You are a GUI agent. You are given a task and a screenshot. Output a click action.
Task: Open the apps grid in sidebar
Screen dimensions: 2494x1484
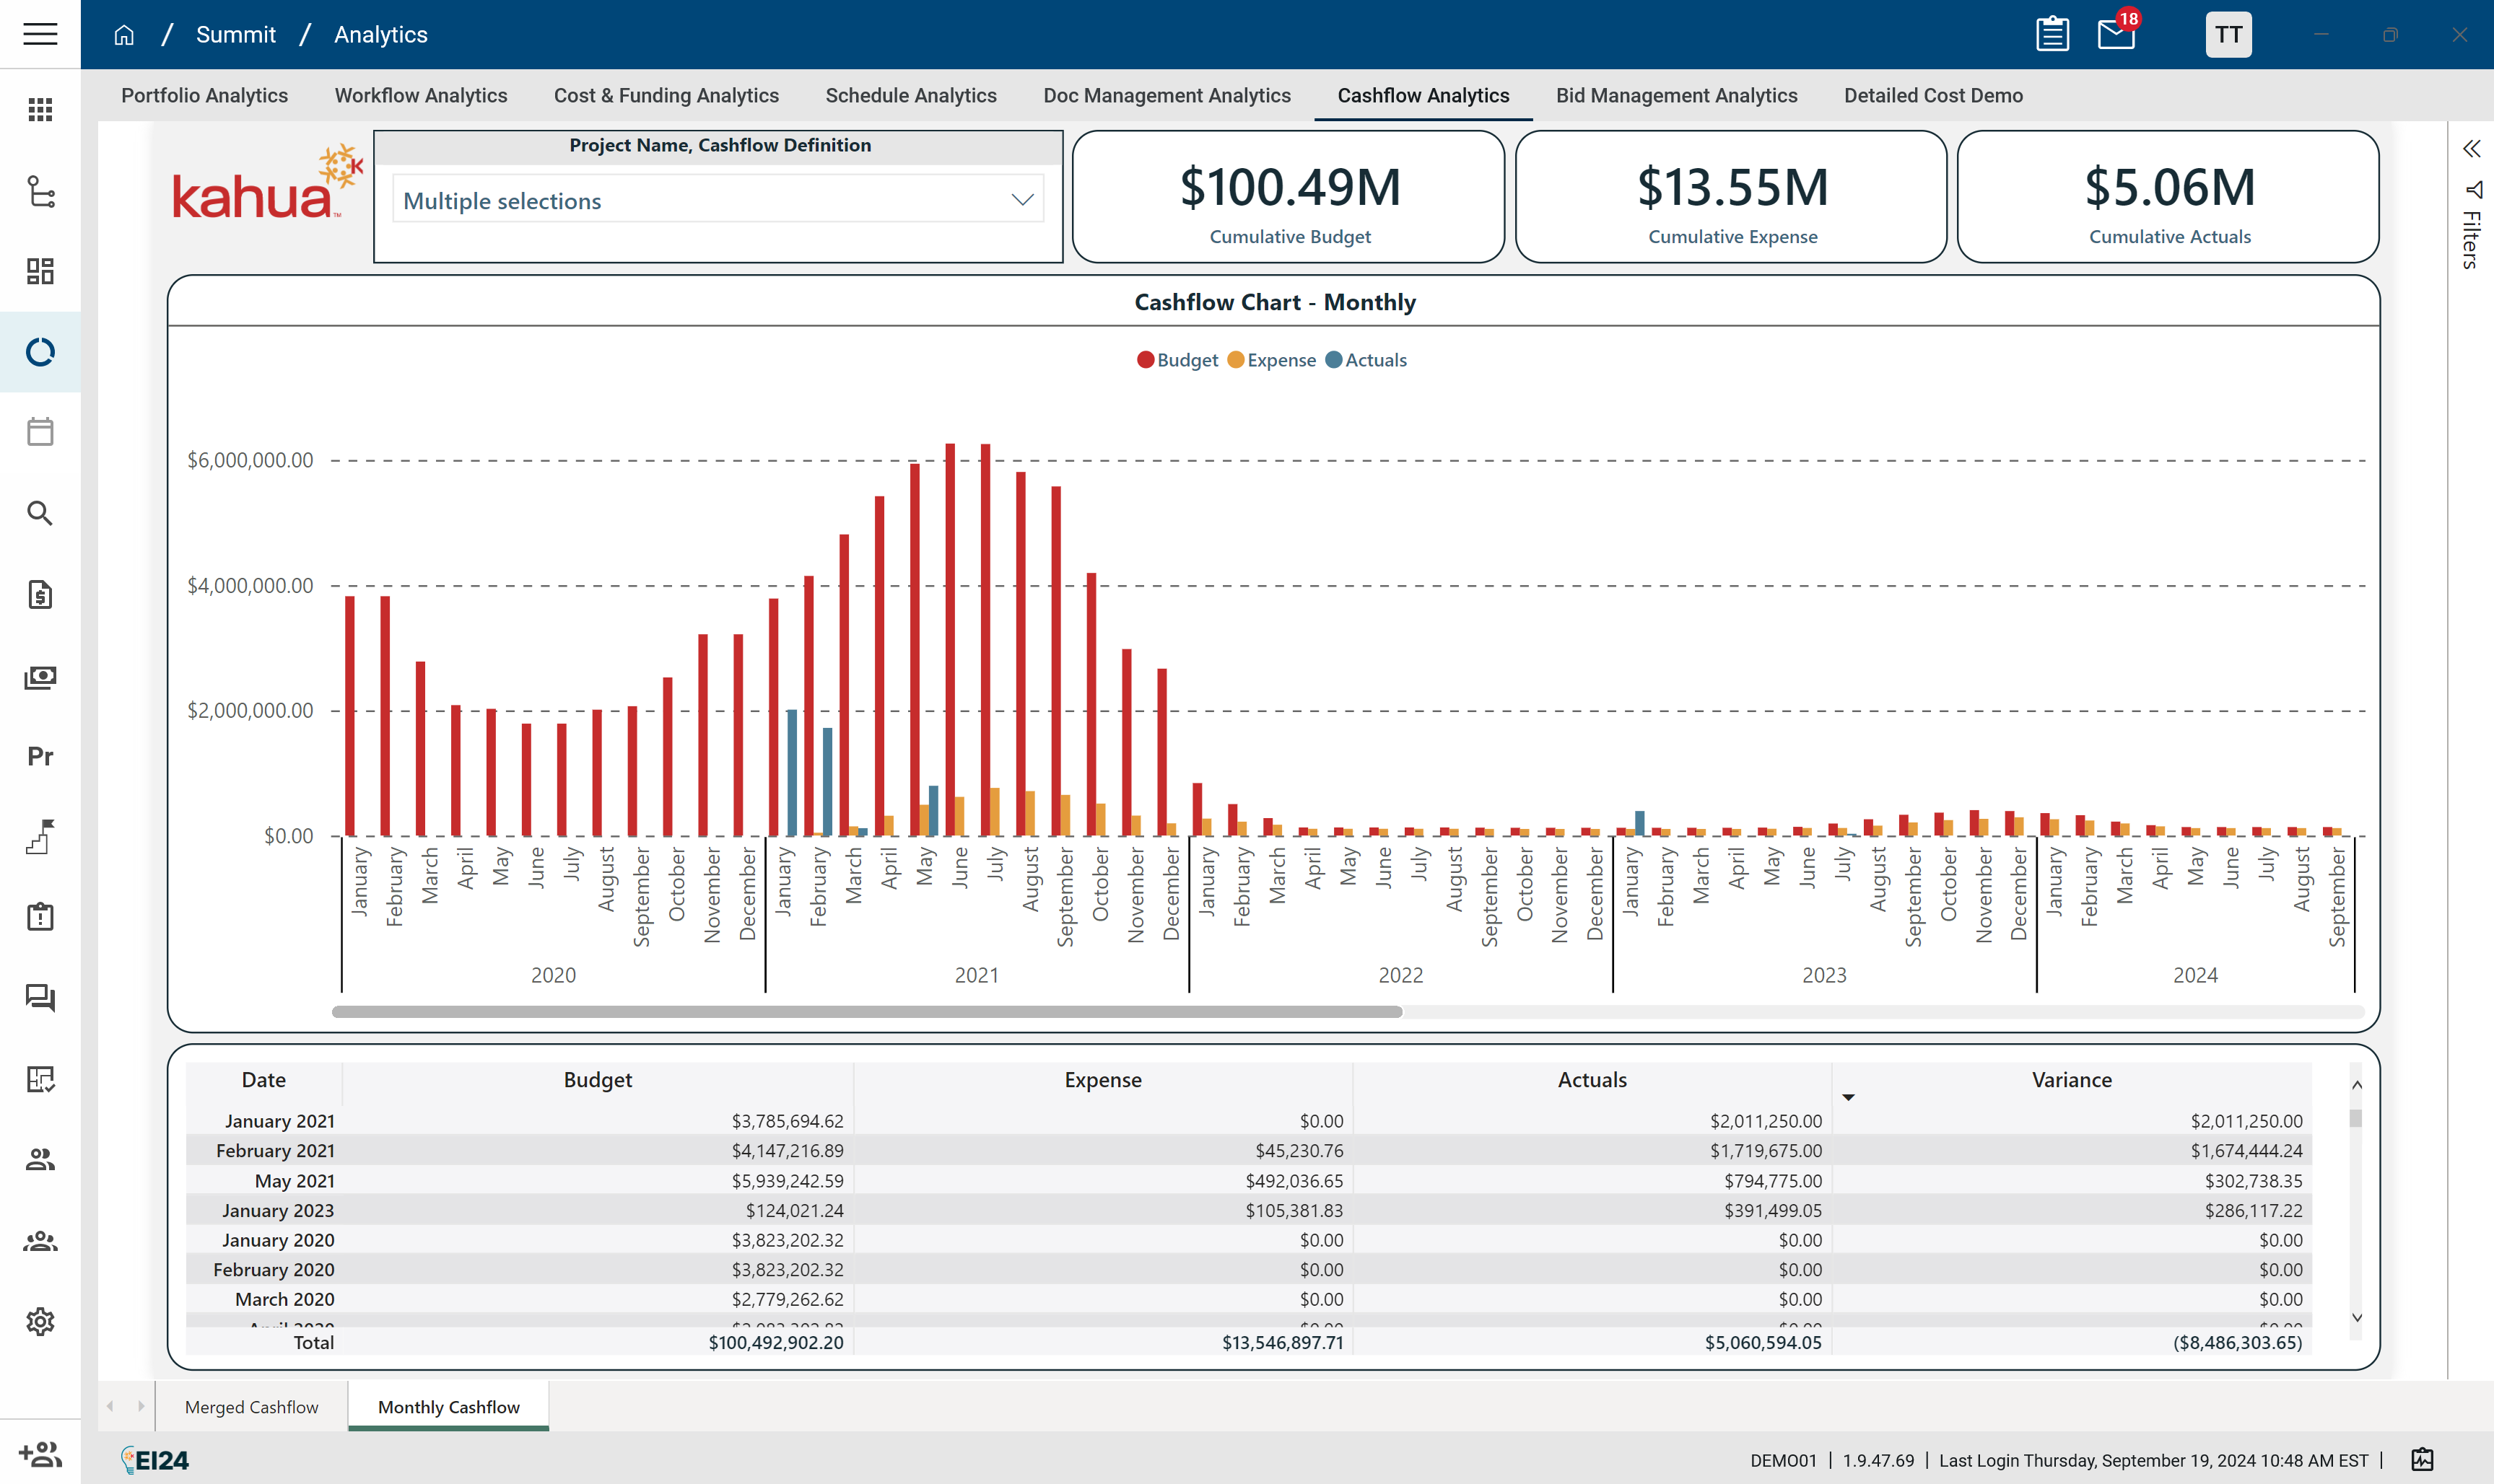40,110
